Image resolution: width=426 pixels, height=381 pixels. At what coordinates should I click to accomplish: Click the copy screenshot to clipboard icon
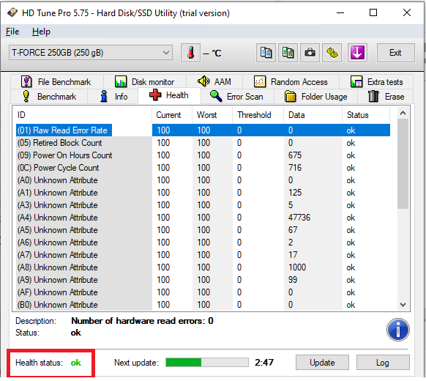[x=288, y=53]
